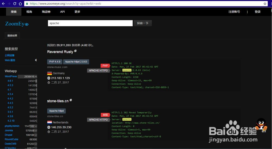Open the 更多 menu
The image size is (272, 149).
pos(77,12)
